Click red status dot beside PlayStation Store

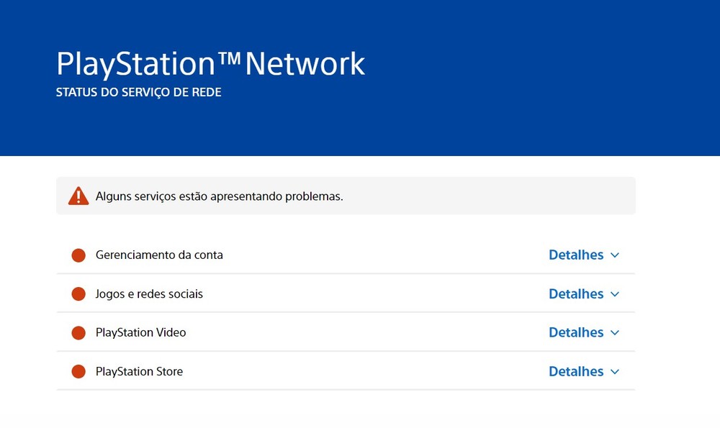pyautogui.click(x=78, y=372)
